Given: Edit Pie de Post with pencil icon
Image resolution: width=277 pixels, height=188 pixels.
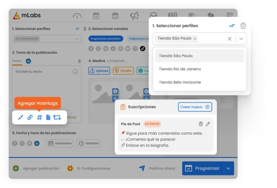Looking at the screenshot, I should click(208, 124).
